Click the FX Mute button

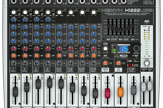coord(118,70)
